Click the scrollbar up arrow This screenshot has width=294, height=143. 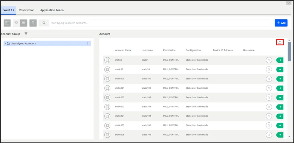(x=289, y=40)
